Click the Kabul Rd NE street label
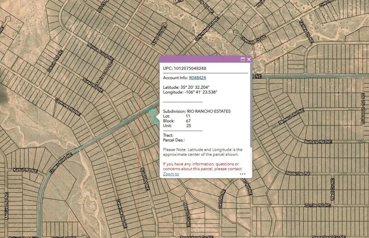369x238 pixels. tap(25, 170)
